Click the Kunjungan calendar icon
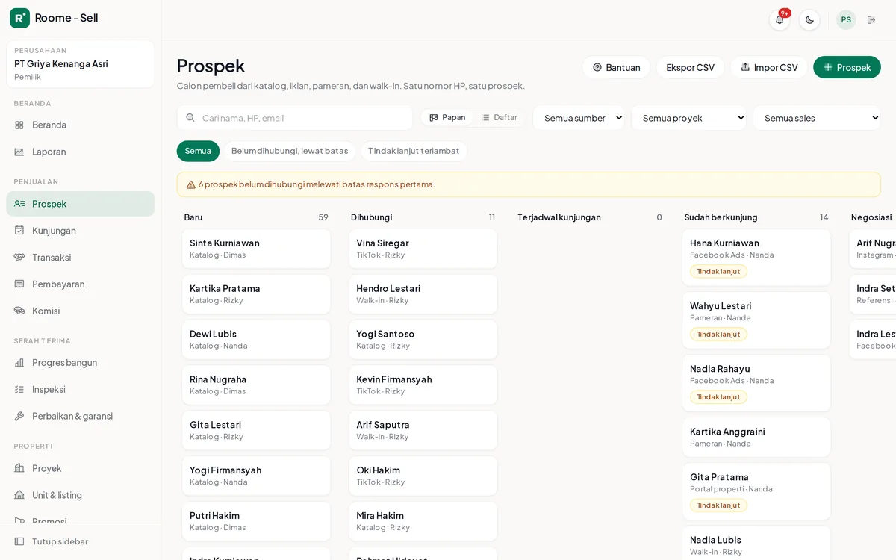The width and height of the screenshot is (896, 560). [19, 231]
